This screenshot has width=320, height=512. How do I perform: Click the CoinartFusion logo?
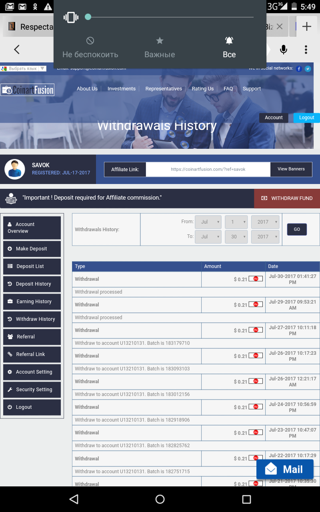(x=27, y=90)
